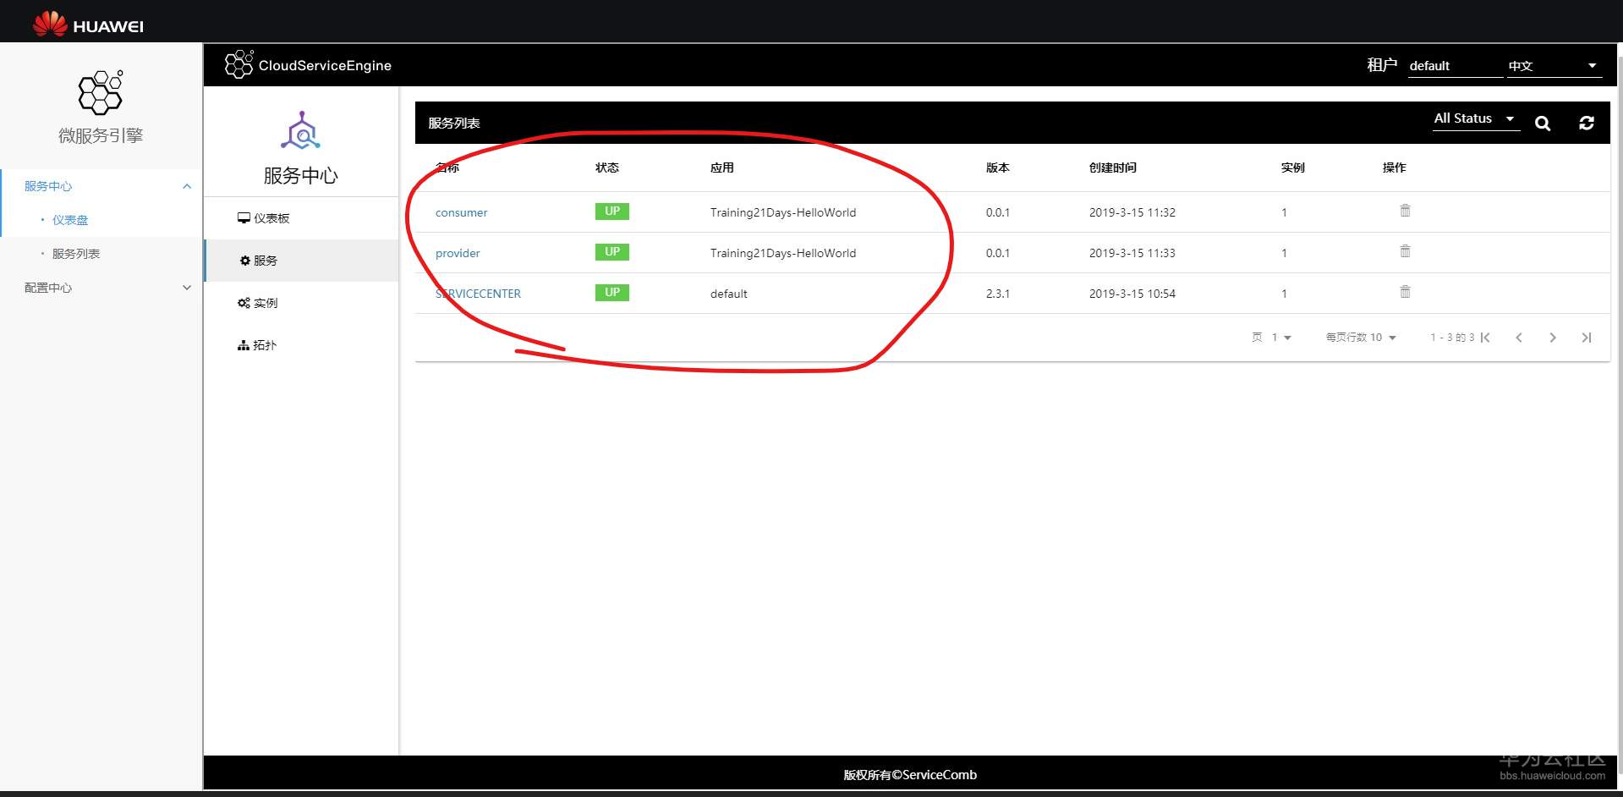The image size is (1623, 797).
Task: Click the 实例 column header
Action: [1293, 168]
